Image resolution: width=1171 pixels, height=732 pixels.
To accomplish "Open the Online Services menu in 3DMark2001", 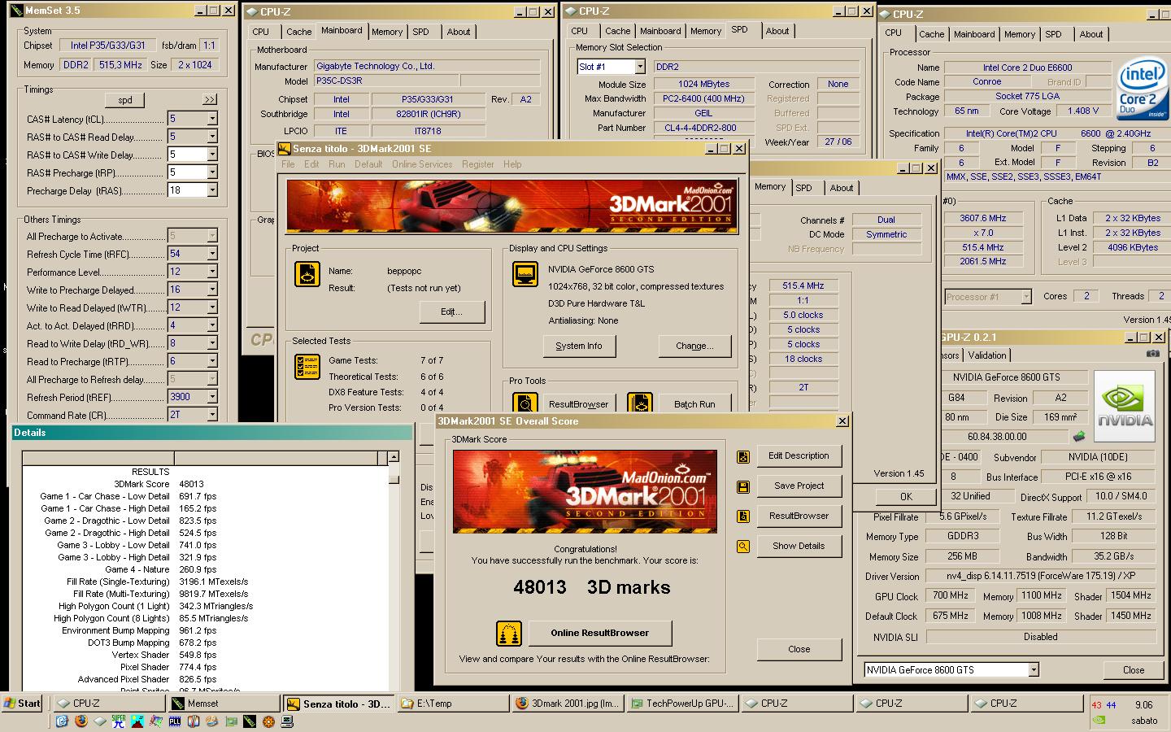I will tap(422, 164).
